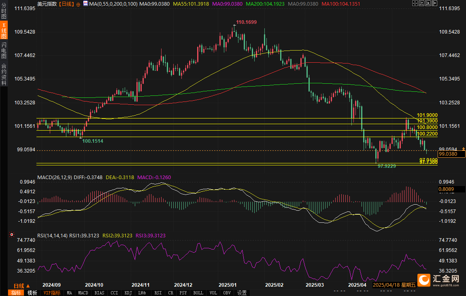This screenshot has width=466, height=296.
Task: Click the jump-to-start chart icon
Action: pos(421,4)
